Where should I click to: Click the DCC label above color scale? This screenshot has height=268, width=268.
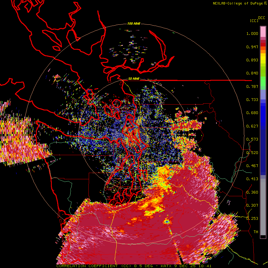(x=261, y=18)
